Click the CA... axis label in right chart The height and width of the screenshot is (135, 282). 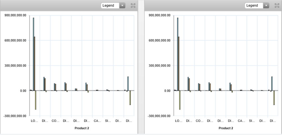tap(241, 121)
